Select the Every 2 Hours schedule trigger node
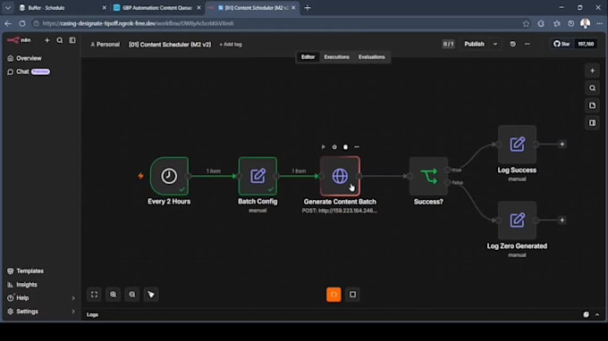Screen dimensions: 608x341 tap(169, 176)
